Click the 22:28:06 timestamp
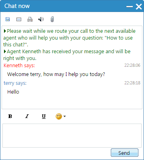The image size is (144, 160). pyautogui.click(x=132, y=65)
